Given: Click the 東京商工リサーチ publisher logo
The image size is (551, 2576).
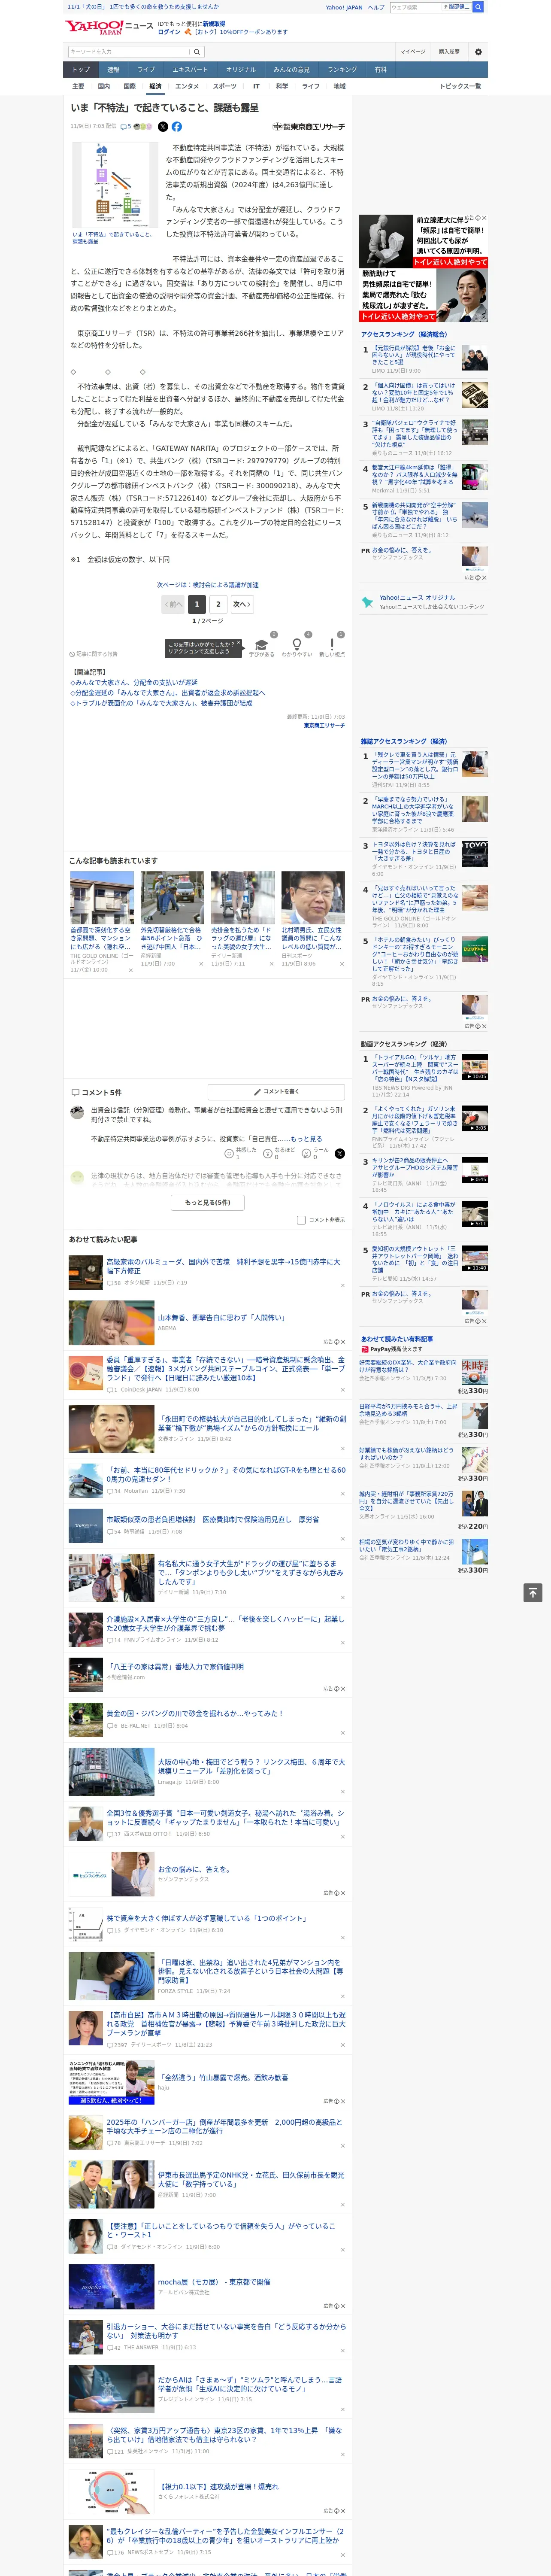Looking at the screenshot, I should [x=309, y=127].
